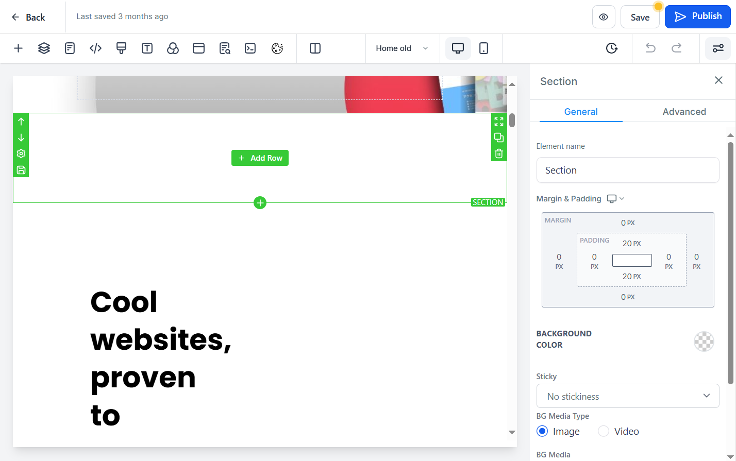Viewport: 736px width, 461px height.
Task: Move section up with arrow icon
Action: pos(21,122)
